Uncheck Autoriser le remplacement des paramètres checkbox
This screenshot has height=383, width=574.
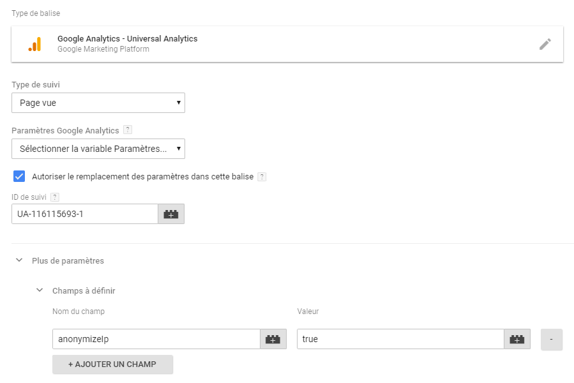pyautogui.click(x=19, y=176)
